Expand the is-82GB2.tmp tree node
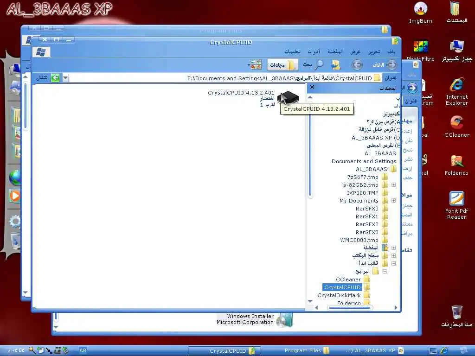 393,184
